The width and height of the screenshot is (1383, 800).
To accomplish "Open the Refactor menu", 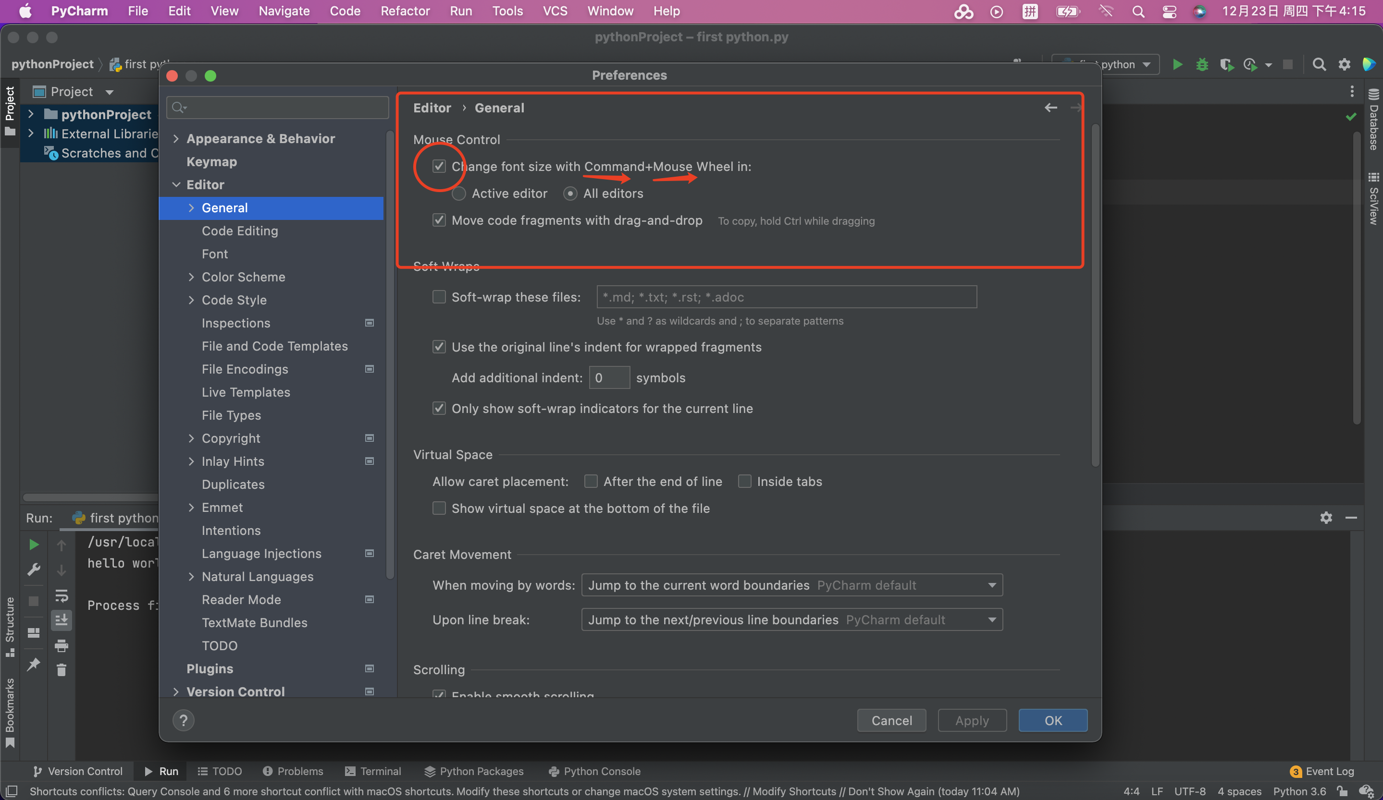I will [405, 11].
